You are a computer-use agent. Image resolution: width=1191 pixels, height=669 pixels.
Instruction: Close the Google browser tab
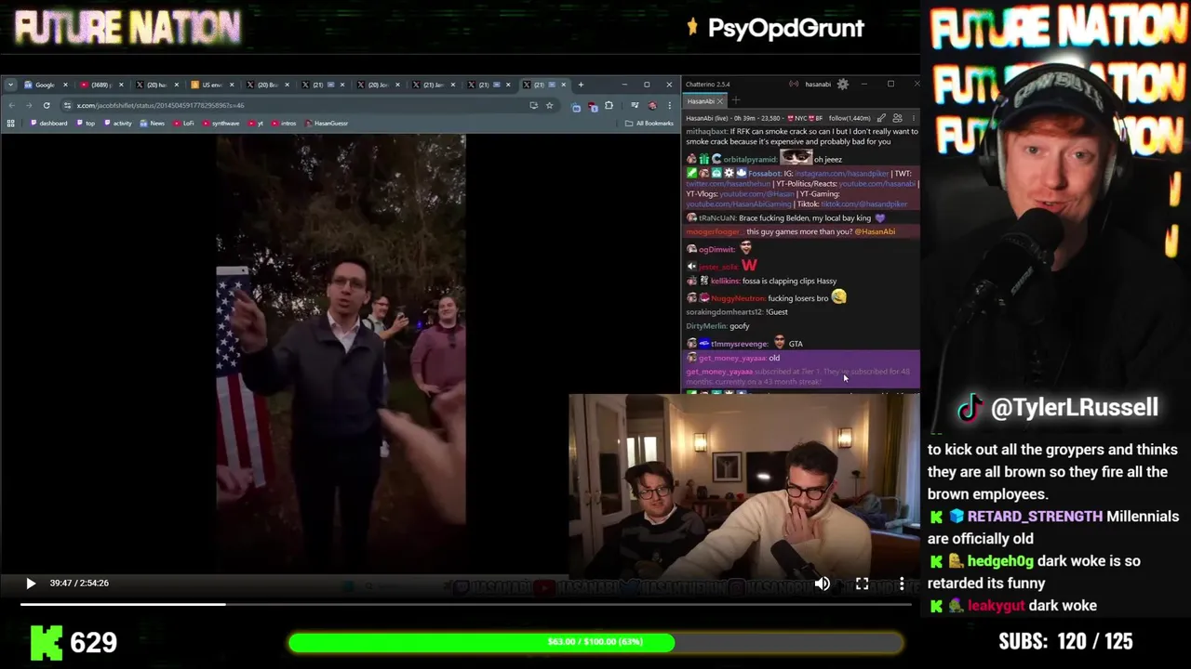pos(65,85)
